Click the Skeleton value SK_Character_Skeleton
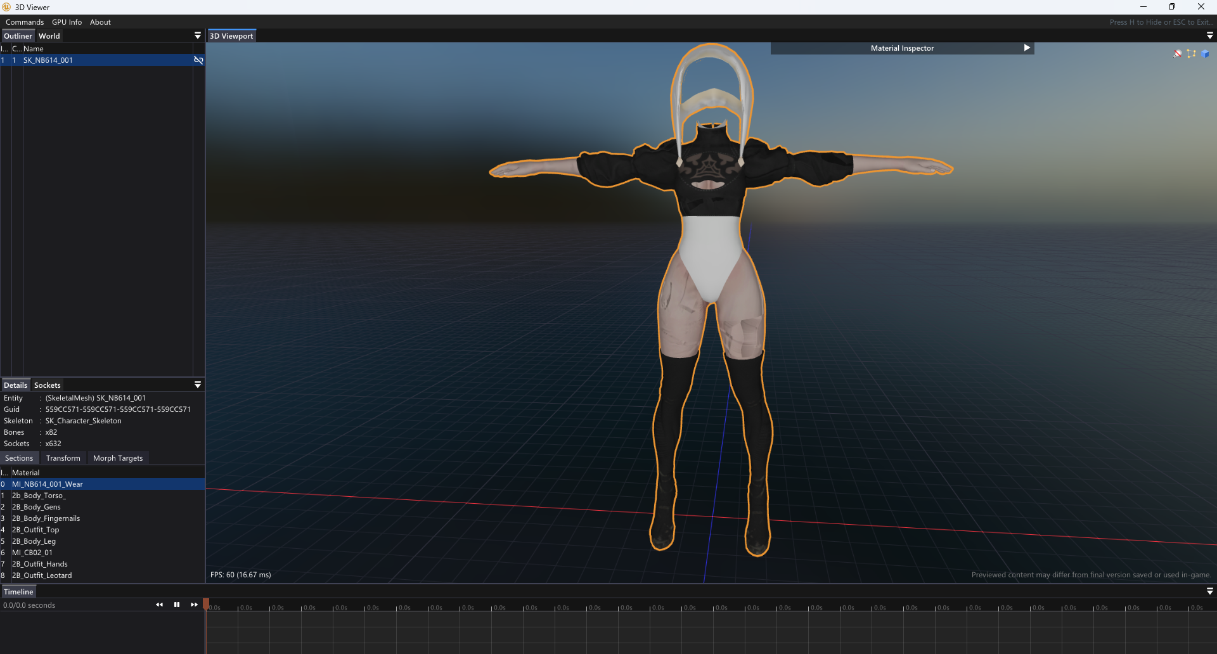 point(83,421)
